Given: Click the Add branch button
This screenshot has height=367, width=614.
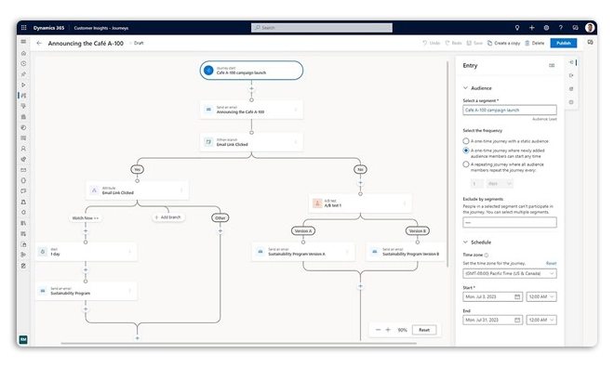Looking at the screenshot, I should [x=168, y=217].
